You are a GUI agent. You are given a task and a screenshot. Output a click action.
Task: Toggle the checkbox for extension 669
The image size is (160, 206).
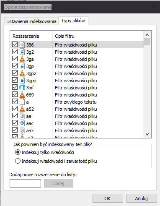(x=15, y=94)
